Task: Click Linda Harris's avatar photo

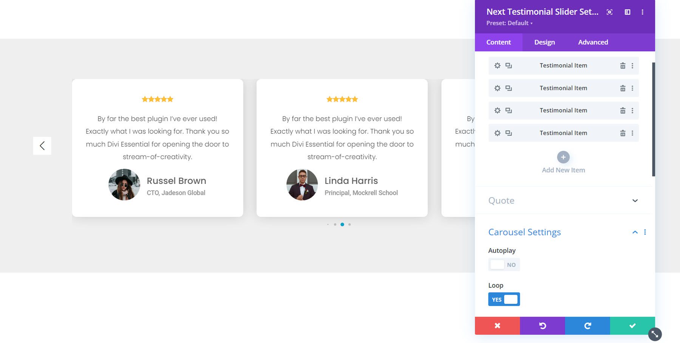Action: (302, 185)
